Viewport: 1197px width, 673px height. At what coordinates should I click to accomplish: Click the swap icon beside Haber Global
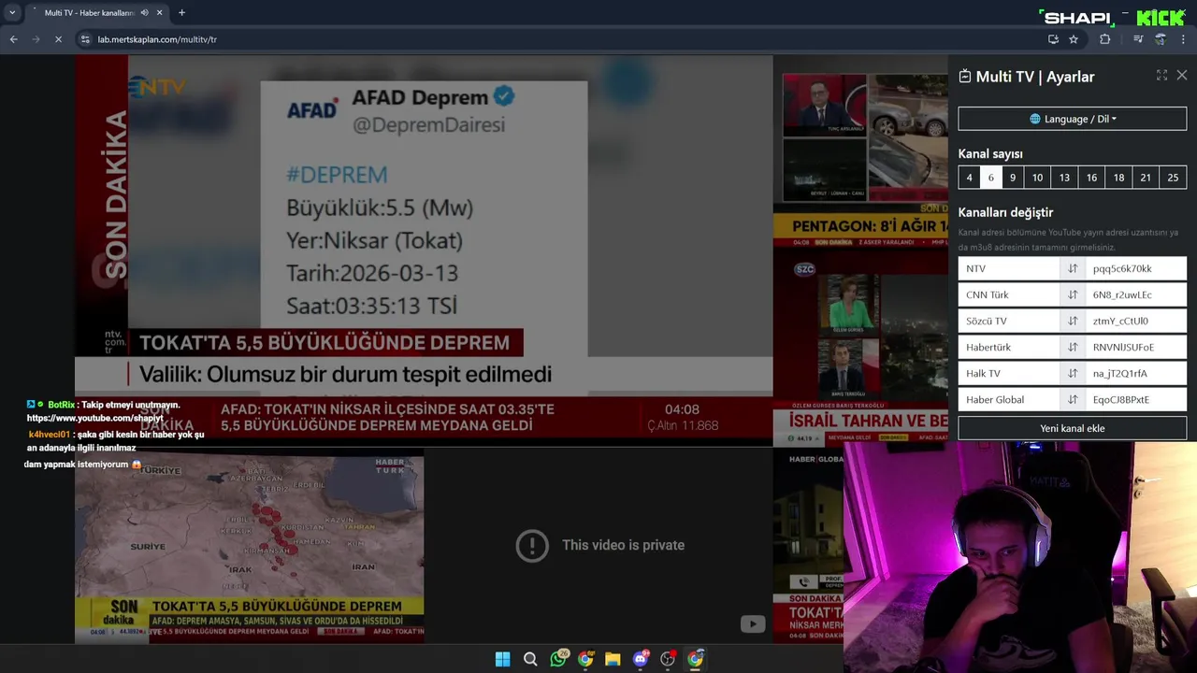[1073, 399]
